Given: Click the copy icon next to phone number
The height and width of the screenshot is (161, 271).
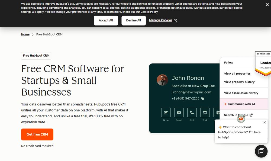Looking at the screenshot, I should (x=202, y=98).
